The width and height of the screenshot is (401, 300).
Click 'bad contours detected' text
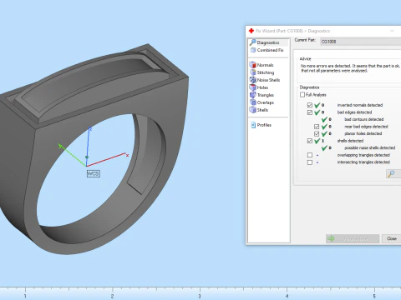pos(364,119)
